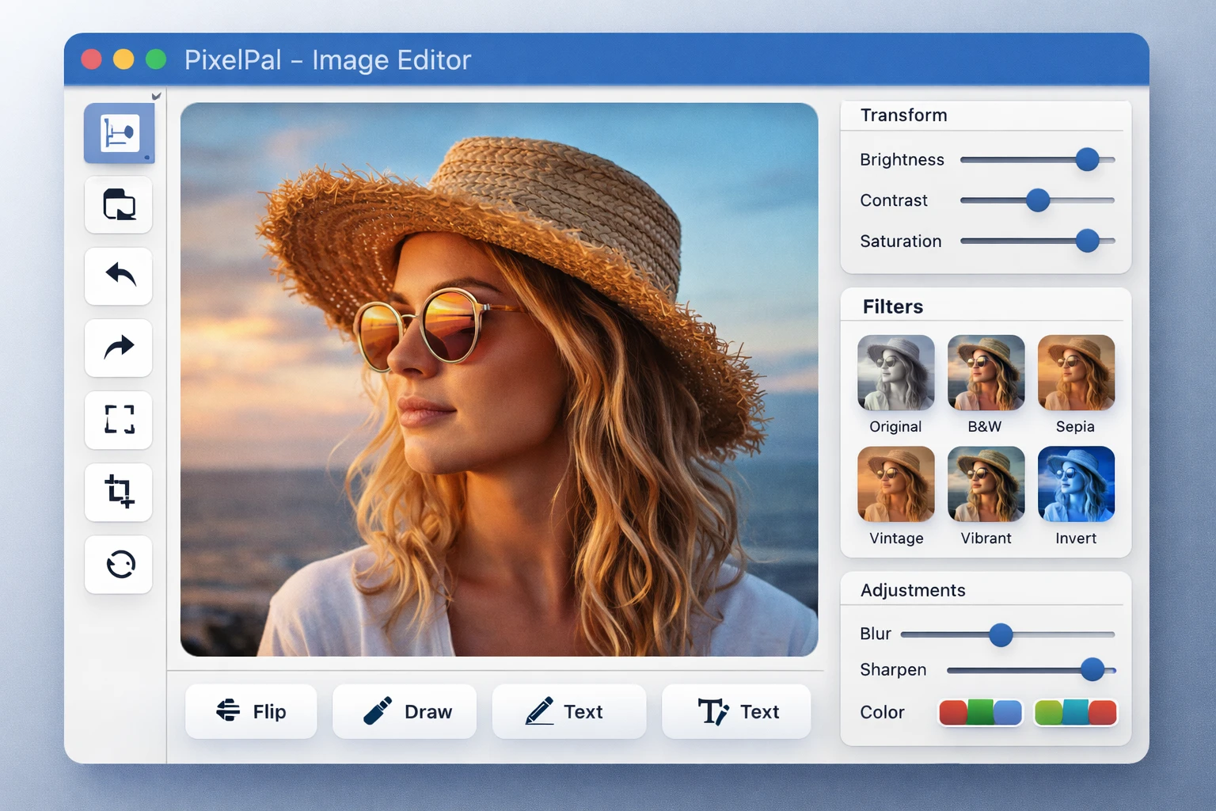Undo the last edit with left arrow

point(119,276)
